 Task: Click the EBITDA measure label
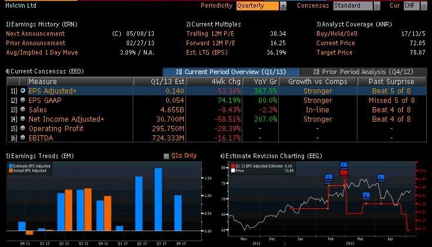41,138
